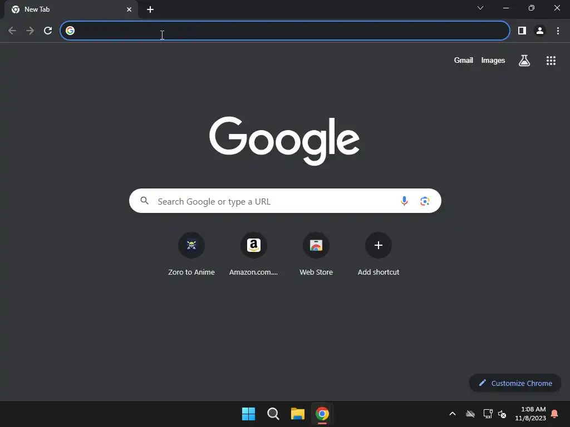Show hidden tray icons chevron

pyautogui.click(x=453, y=414)
